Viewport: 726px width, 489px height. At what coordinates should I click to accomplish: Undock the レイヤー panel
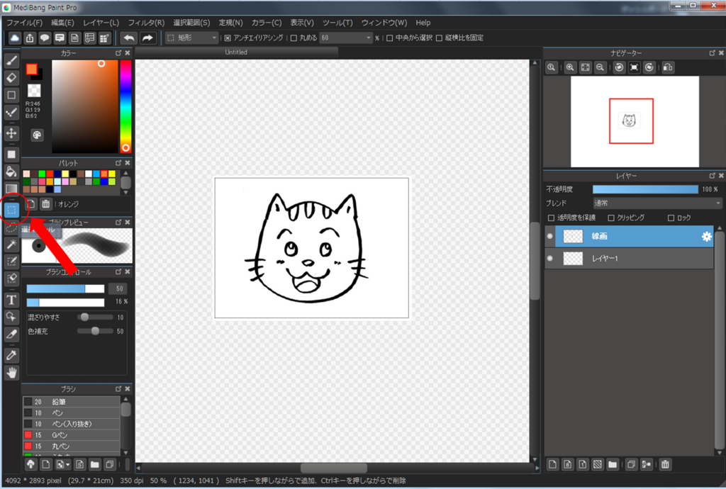(x=712, y=176)
